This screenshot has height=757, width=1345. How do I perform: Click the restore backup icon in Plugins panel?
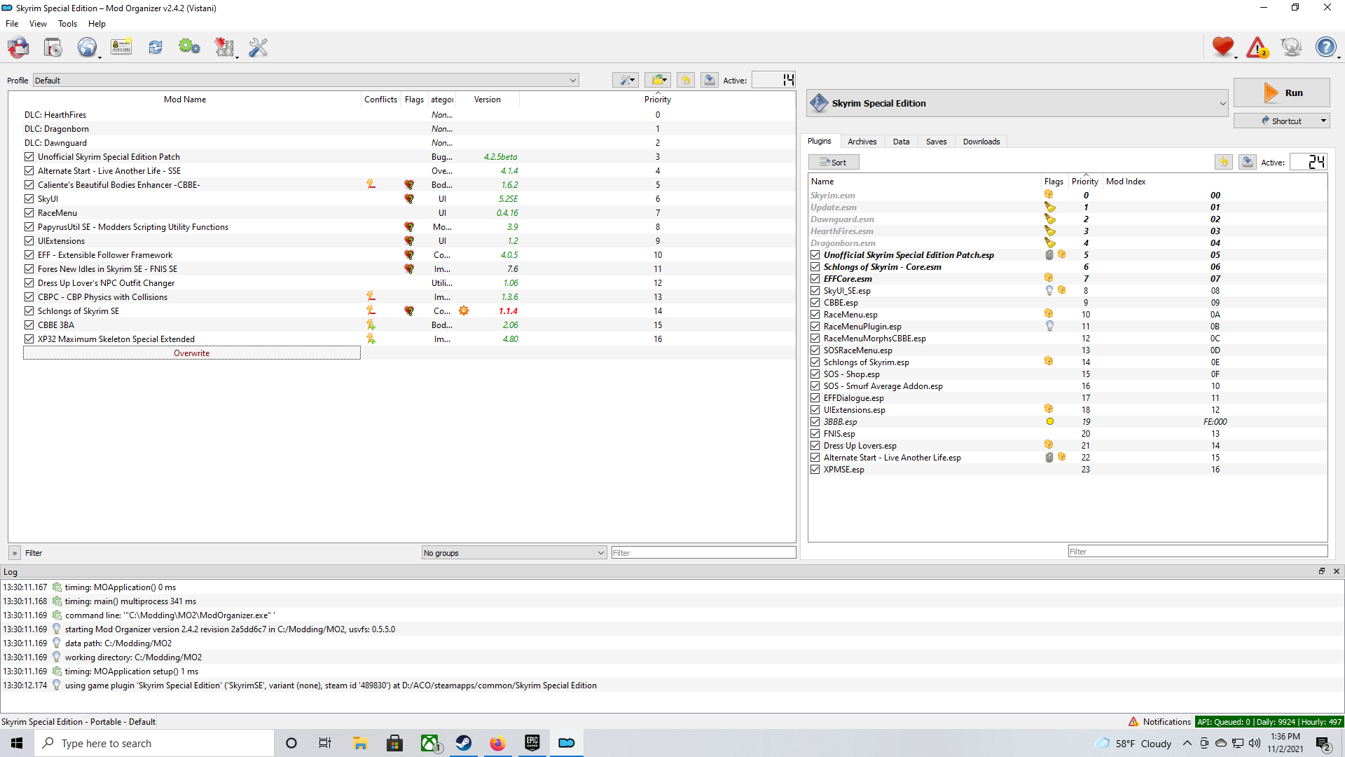click(x=1224, y=162)
